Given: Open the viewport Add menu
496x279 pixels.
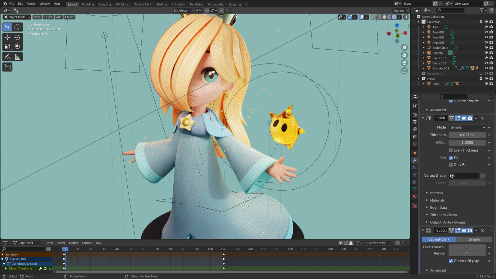Looking at the screenshot, I should coord(59,17).
